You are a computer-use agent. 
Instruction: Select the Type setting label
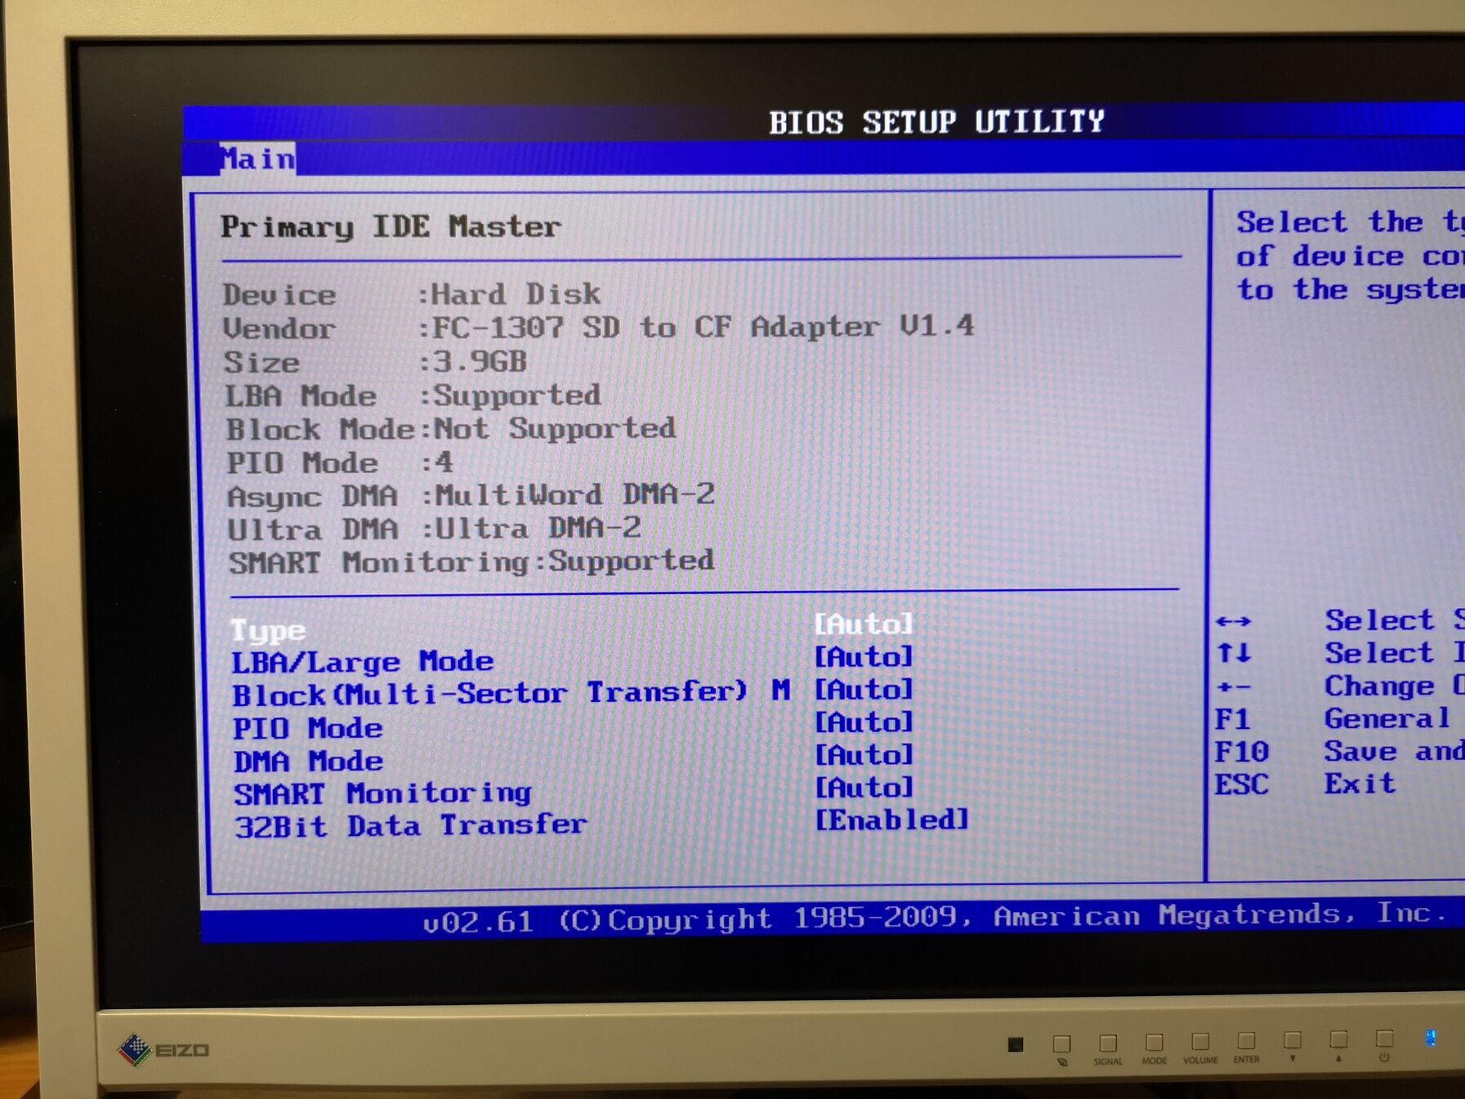coord(268,630)
